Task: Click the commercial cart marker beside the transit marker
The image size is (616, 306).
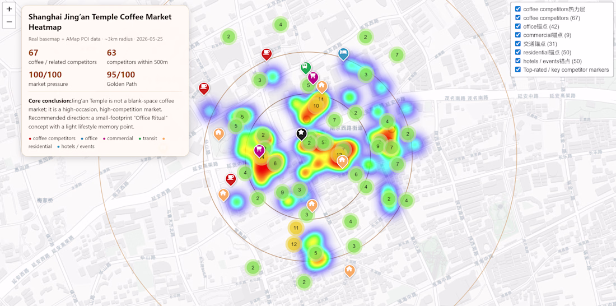Action: click(x=312, y=77)
